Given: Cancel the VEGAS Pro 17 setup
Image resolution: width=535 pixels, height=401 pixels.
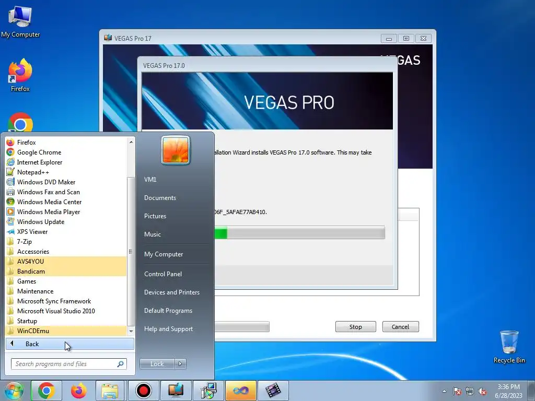Looking at the screenshot, I should 400,327.
